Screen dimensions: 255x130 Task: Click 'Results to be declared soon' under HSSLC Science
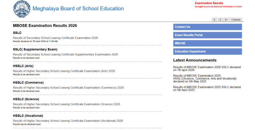[27, 108]
